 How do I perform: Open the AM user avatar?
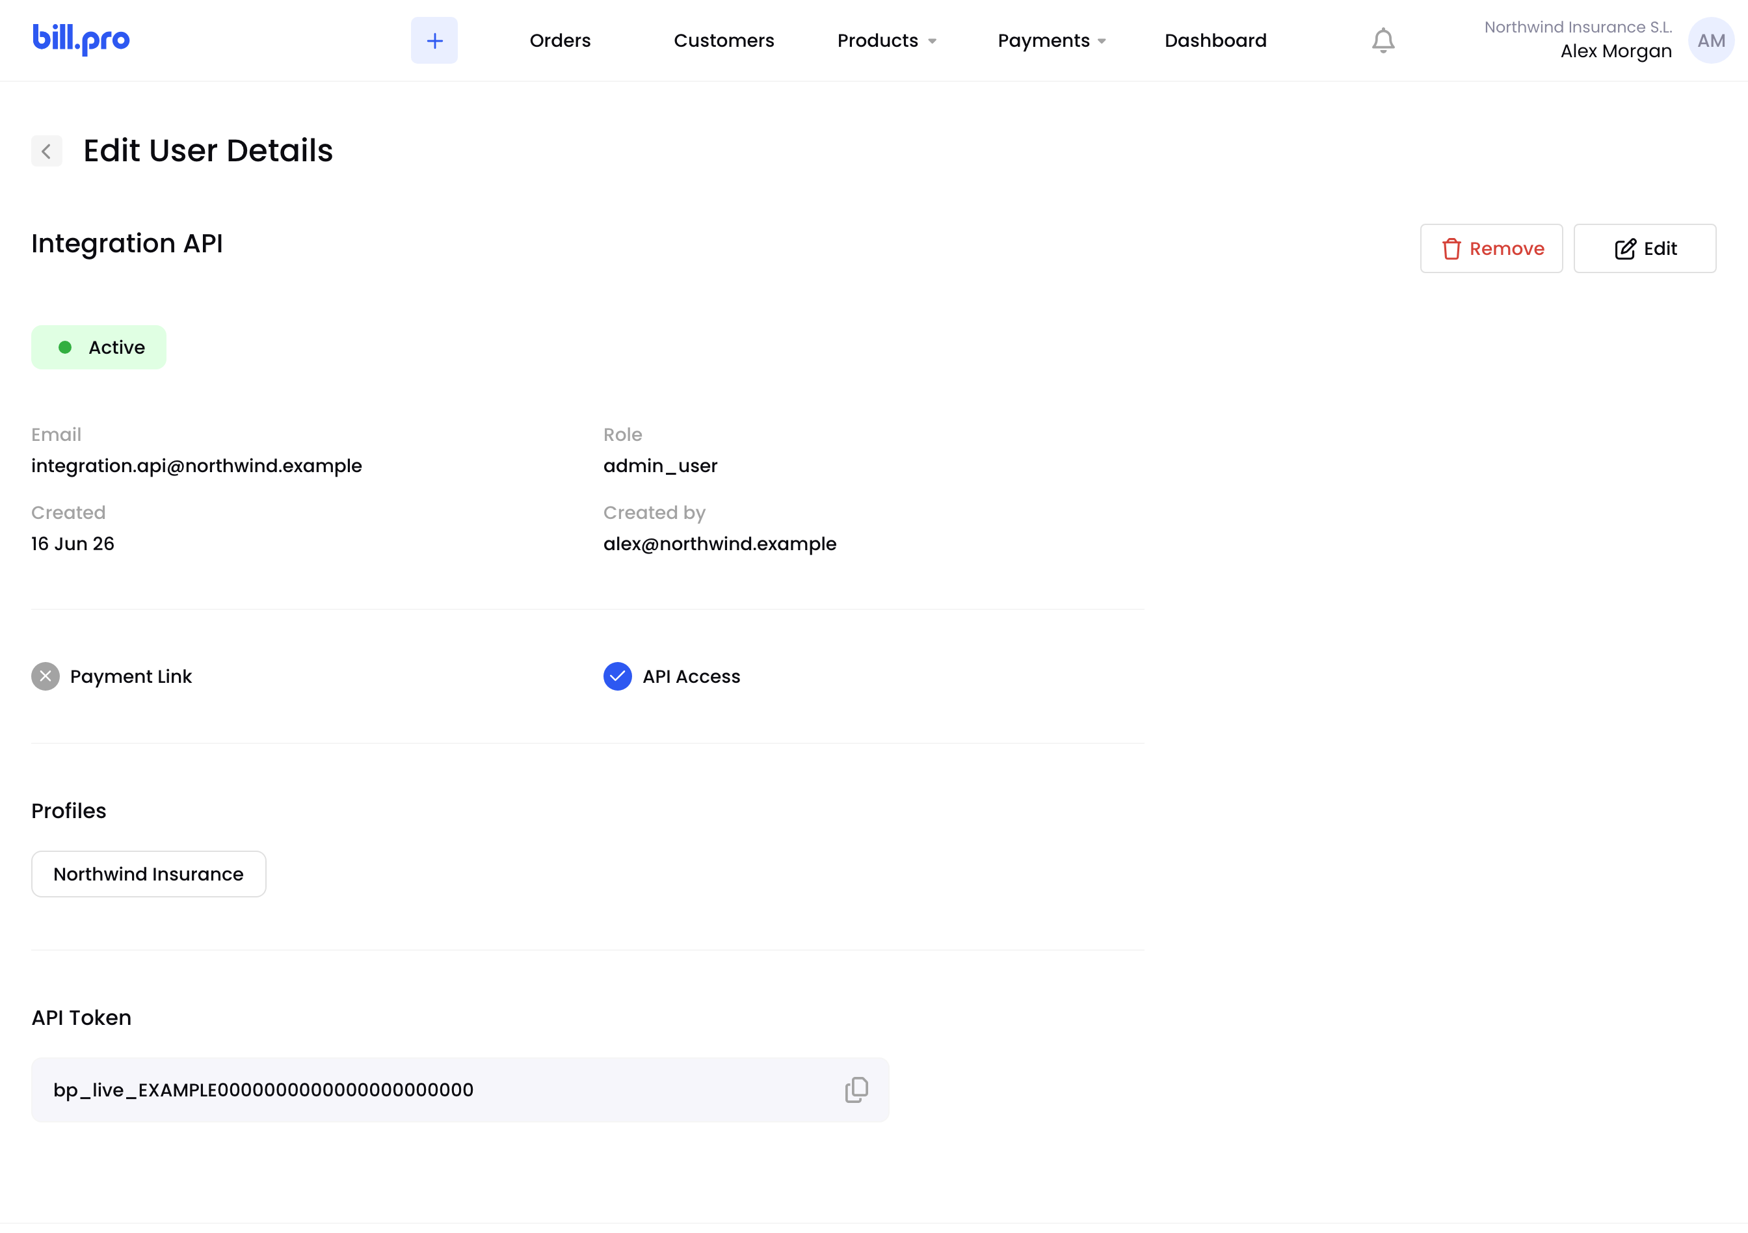click(x=1711, y=40)
